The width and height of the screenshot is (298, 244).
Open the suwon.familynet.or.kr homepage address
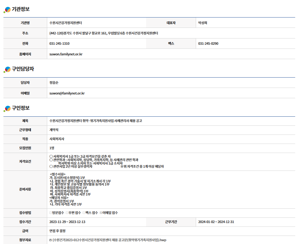(x=66, y=54)
